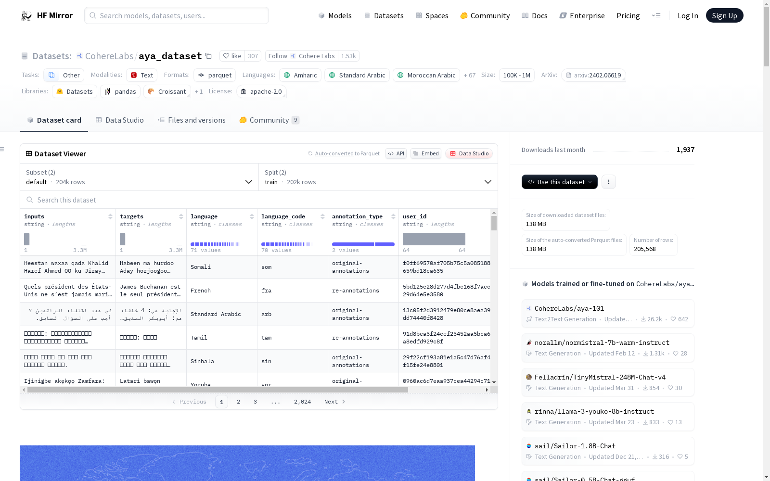Image resolution: width=770 pixels, height=481 pixels.
Task: Open the apache-2.0 license tag
Action: click(261, 91)
